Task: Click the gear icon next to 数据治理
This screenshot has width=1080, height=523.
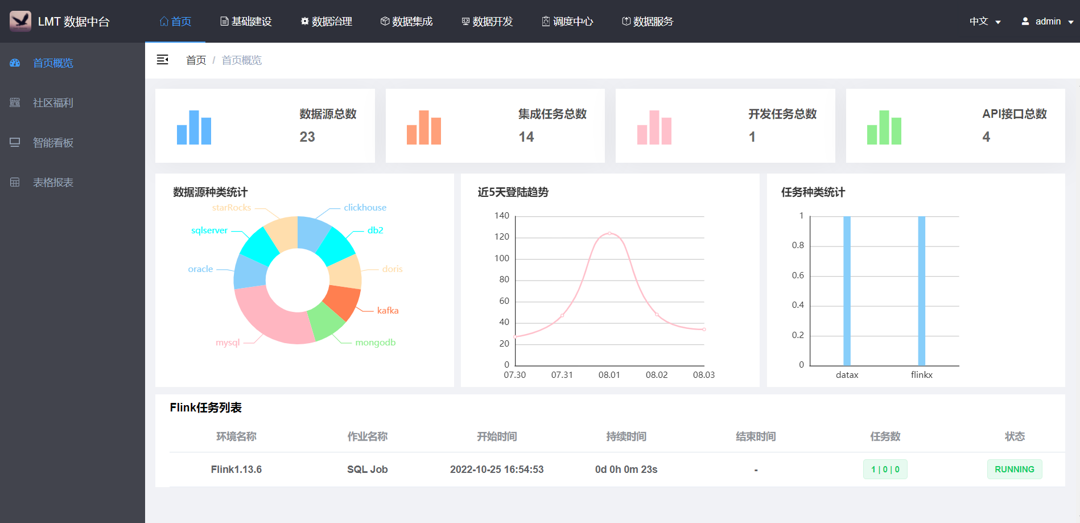Action: [304, 21]
